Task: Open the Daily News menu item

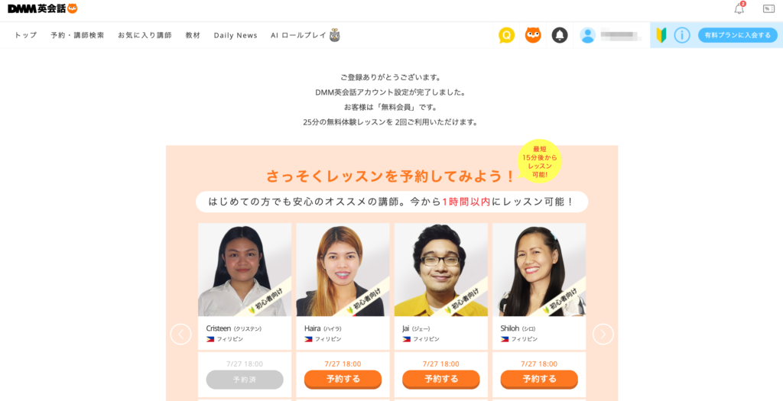Action: click(x=236, y=35)
